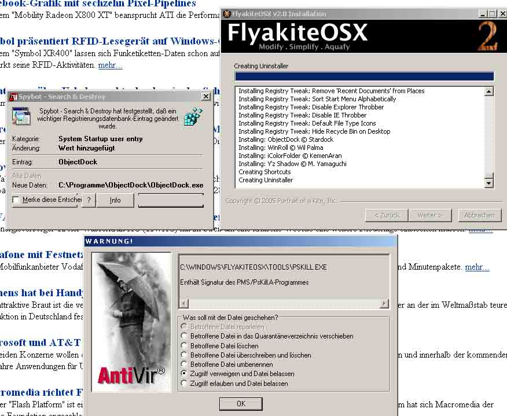
Task: Select 'Zugriff erlauben und Datei belassen'
Action: click(x=184, y=384)
